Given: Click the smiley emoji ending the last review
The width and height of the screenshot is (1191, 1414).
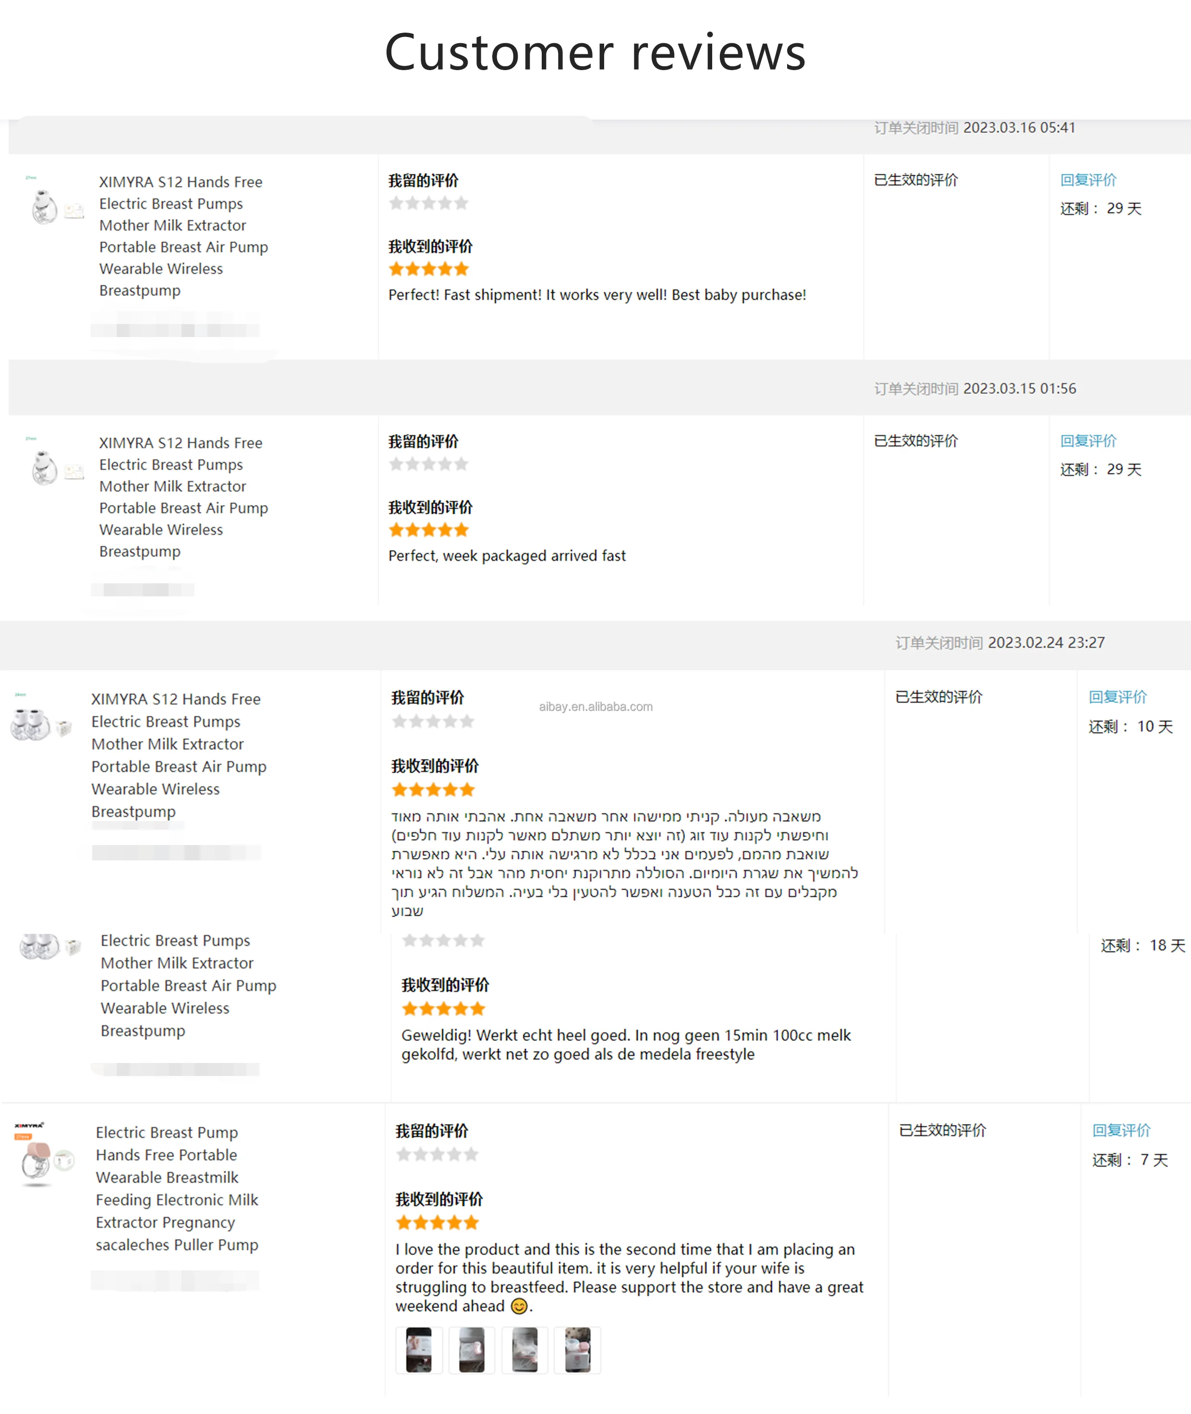Looking at the screenshot, I should (519, 1306).
